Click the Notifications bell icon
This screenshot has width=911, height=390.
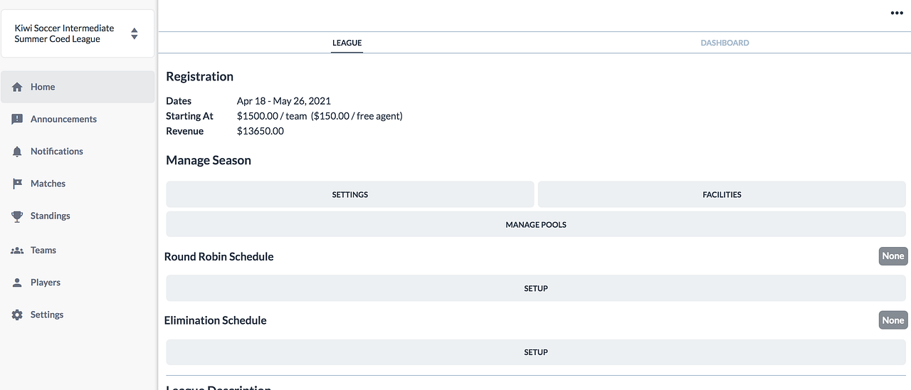pyautogui.click(x=18, y=152)
